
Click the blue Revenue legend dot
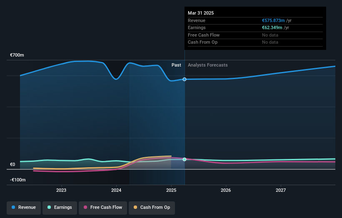pos(13,207)
